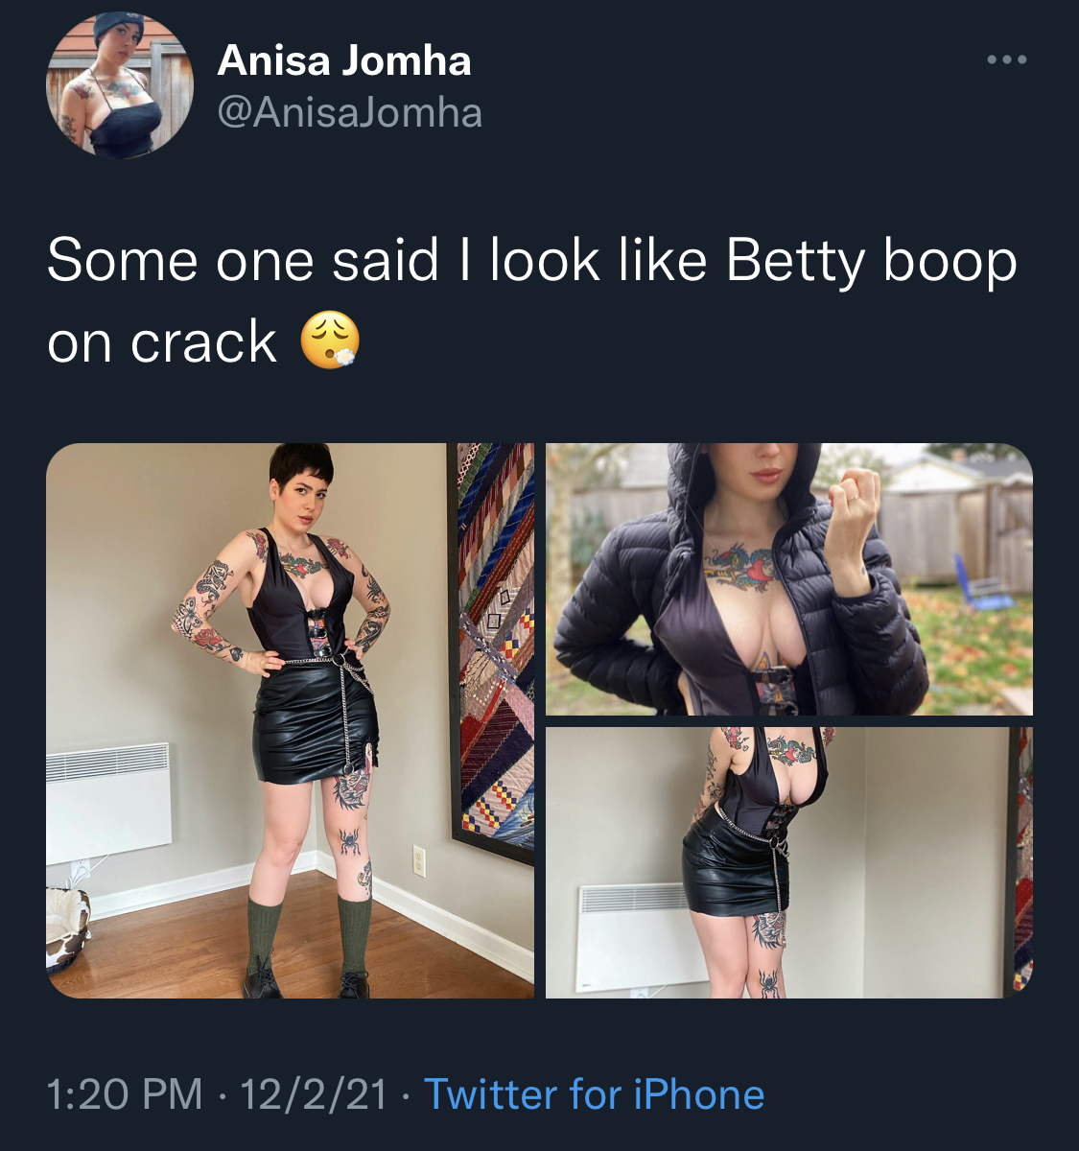1079x1151 pixels.
Task: Click the white wall heater in left photo
Action: (107, 803)
